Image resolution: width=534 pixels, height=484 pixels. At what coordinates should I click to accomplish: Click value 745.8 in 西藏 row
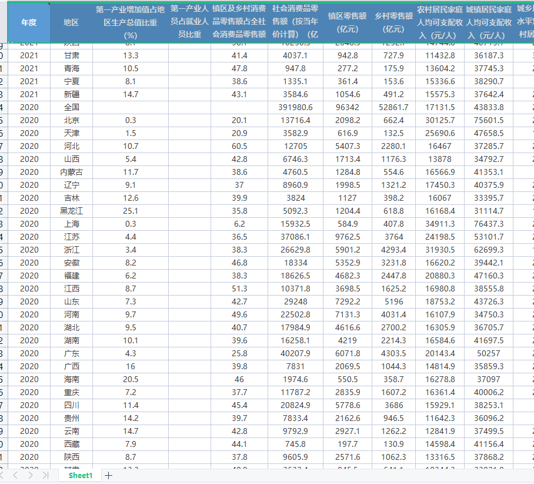pos(295,445)
